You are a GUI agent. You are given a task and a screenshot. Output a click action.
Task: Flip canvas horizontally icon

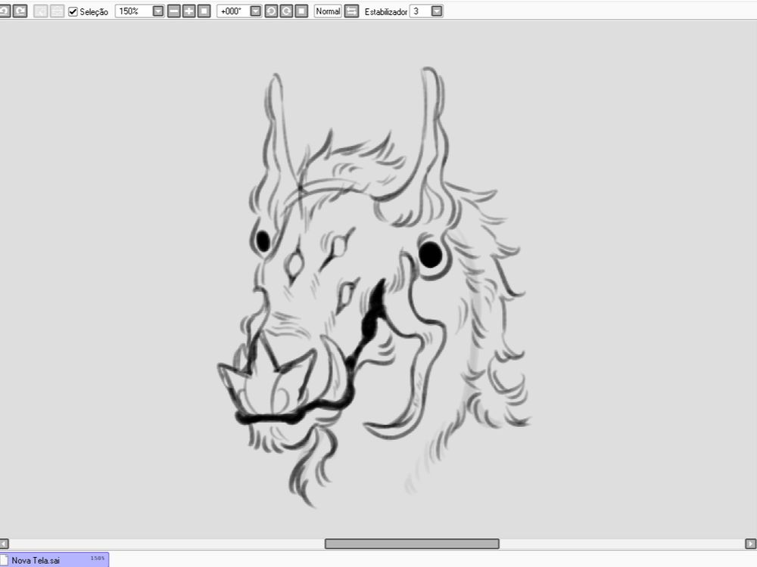(351, 11)
